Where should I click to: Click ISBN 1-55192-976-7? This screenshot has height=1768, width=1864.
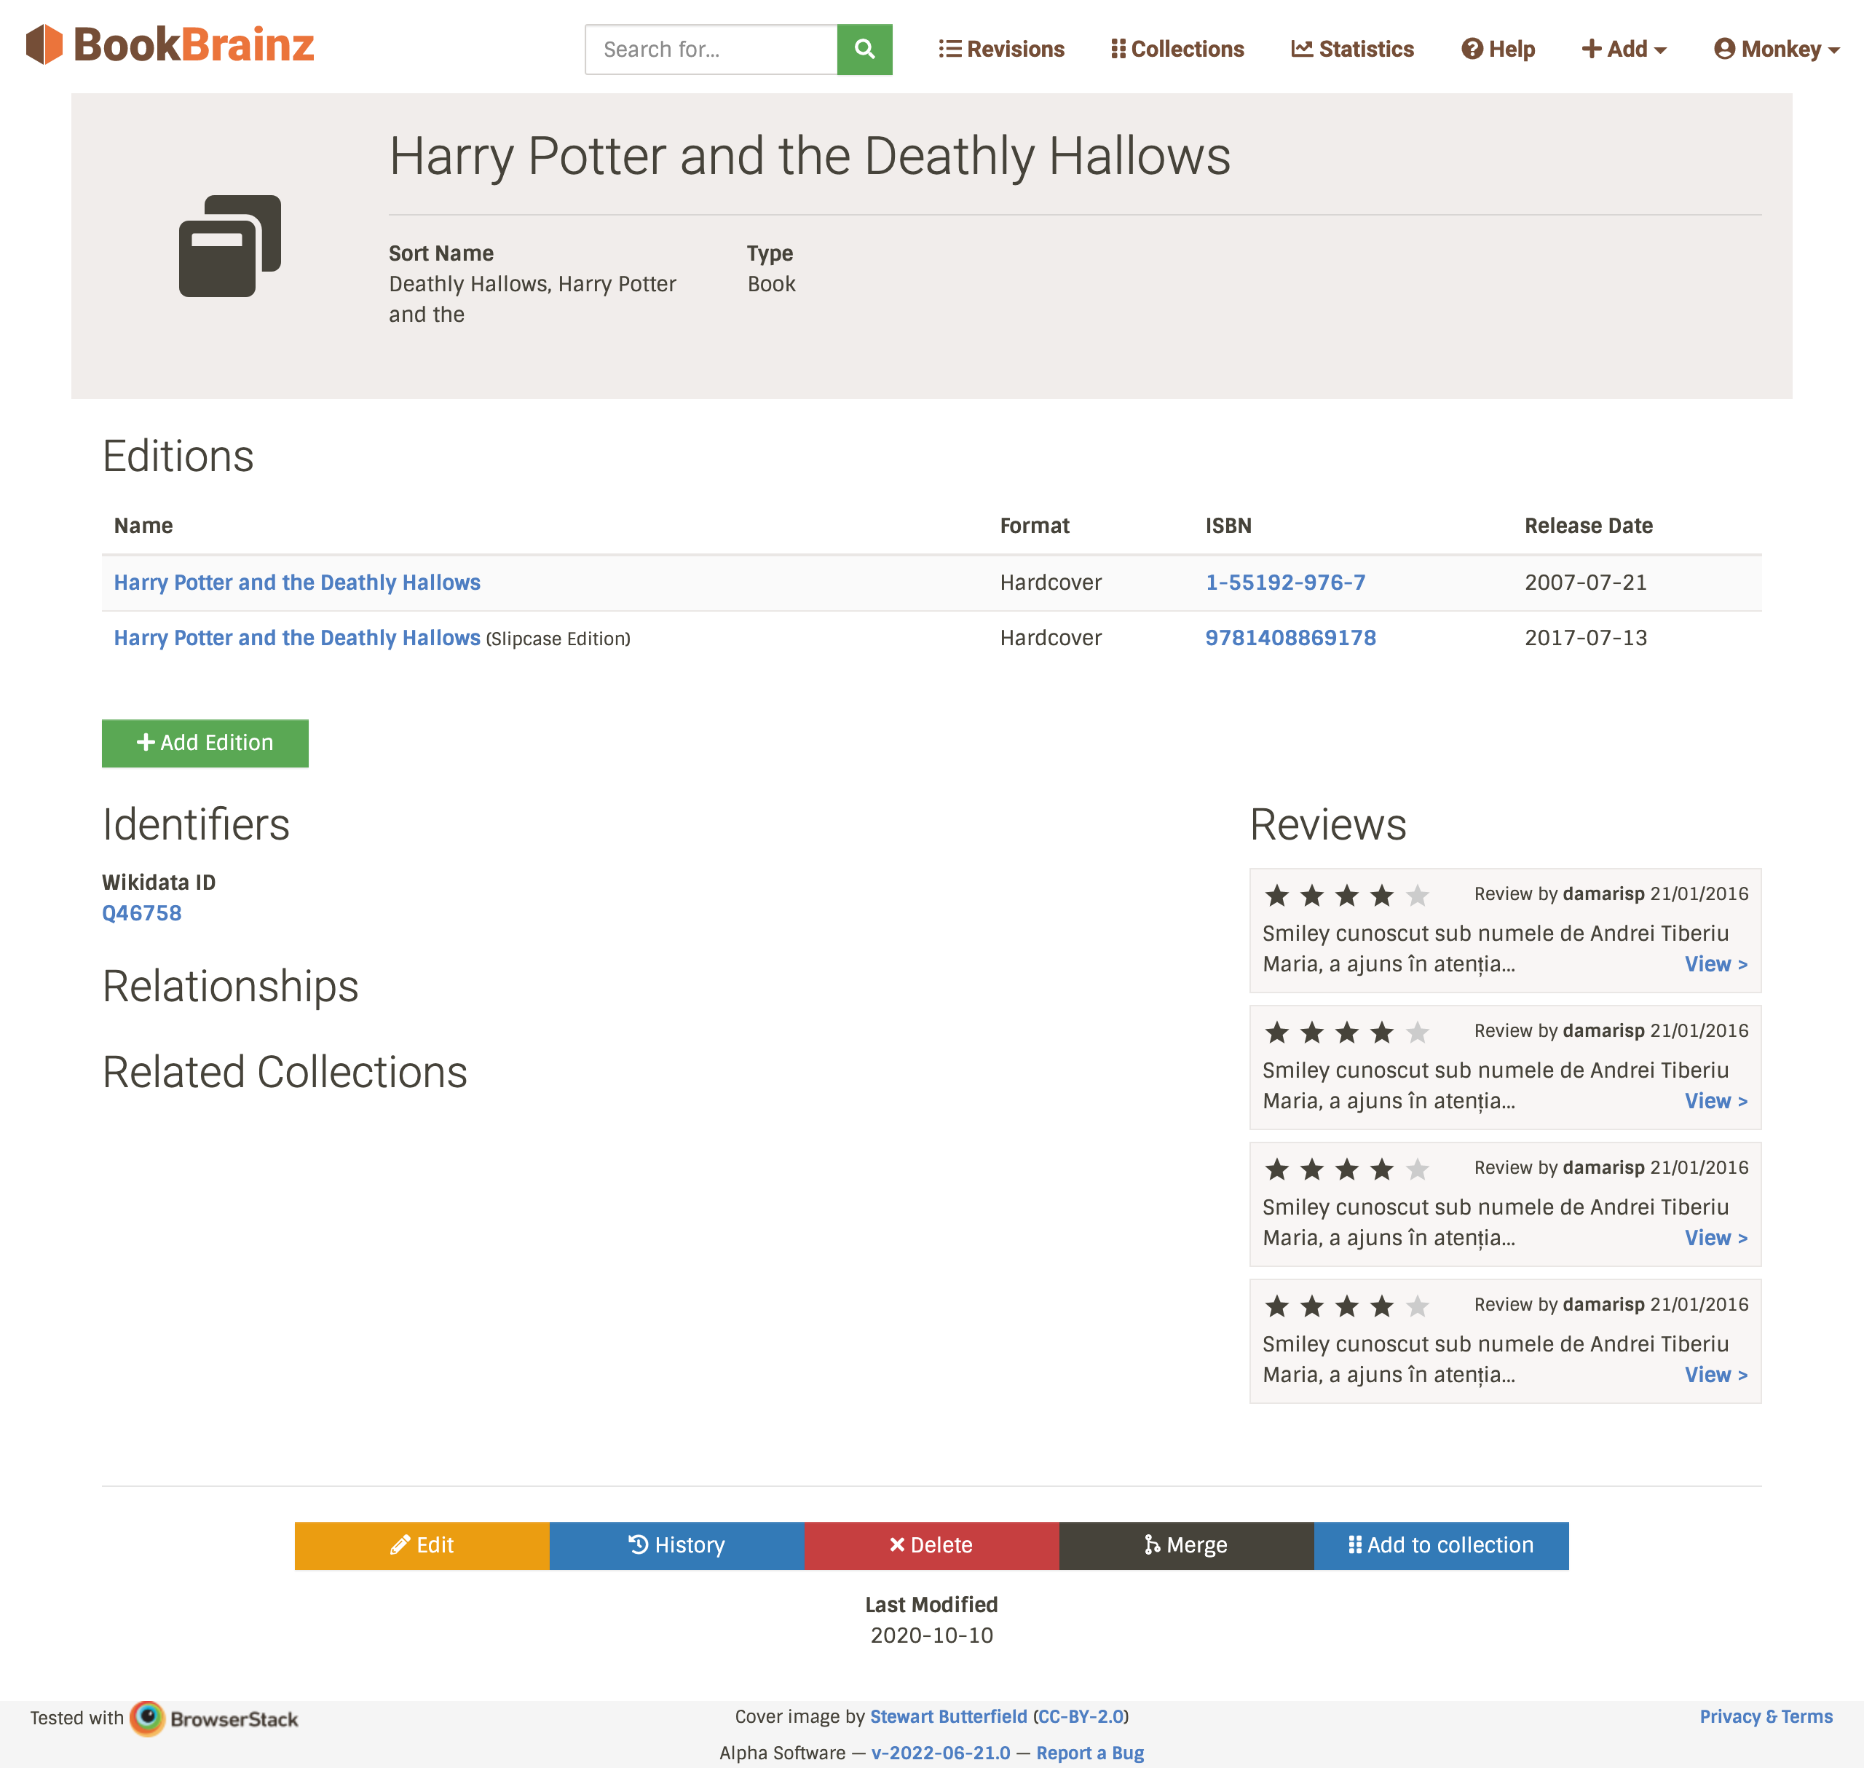[x=1285, y=583]
